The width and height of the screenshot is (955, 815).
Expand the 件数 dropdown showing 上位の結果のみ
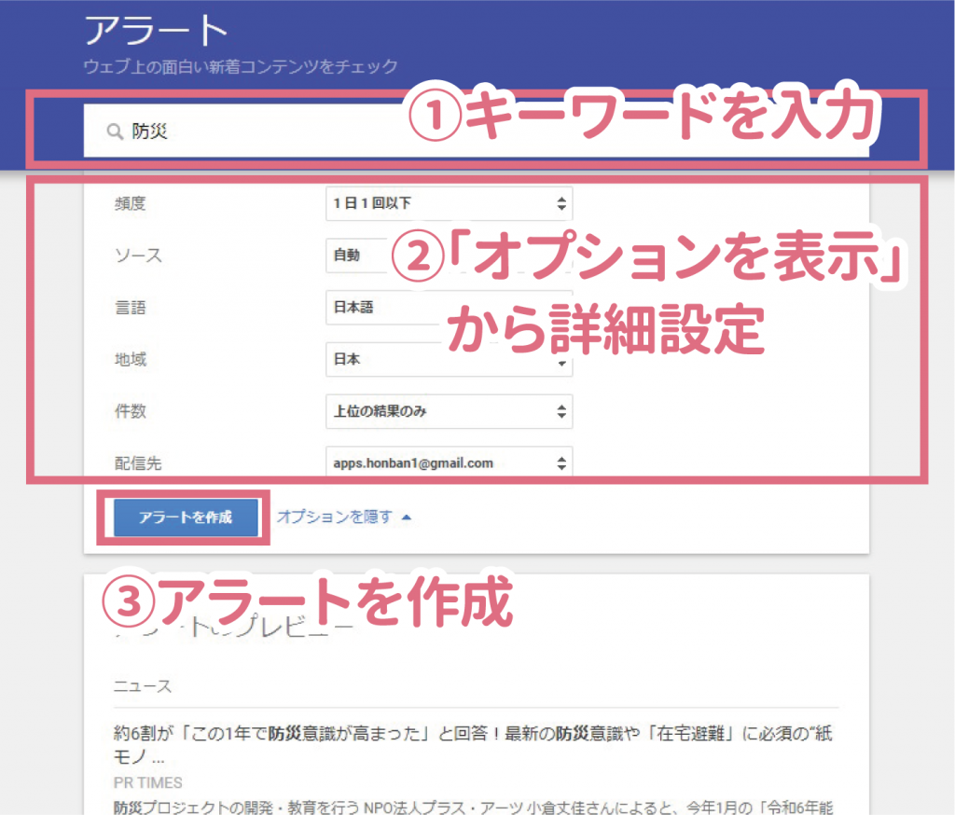point(449,411)
